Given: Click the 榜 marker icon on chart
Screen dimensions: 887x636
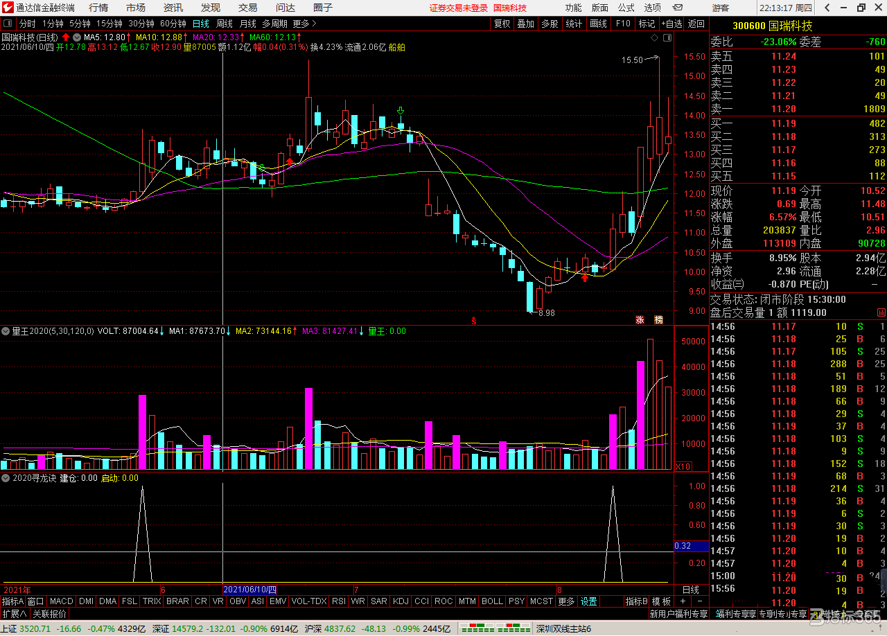Looking at the screenshot, I should point(658,320).
